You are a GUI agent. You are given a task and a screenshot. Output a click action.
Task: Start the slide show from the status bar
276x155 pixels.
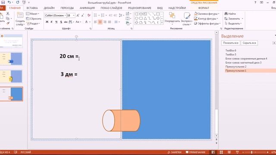point(237,152)
